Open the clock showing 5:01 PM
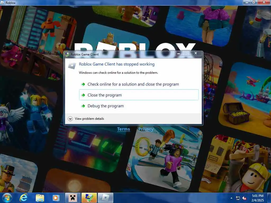Screen dimensions: 271x203 [258, 198]
